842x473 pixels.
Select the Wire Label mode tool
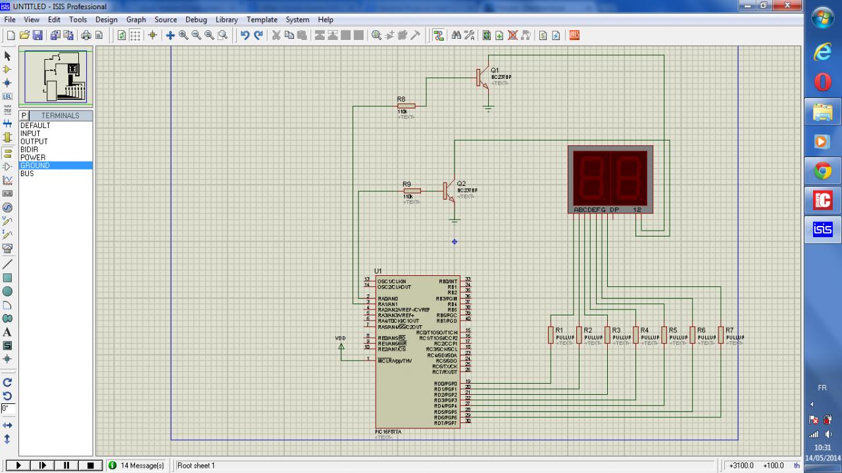coord(8,97)
